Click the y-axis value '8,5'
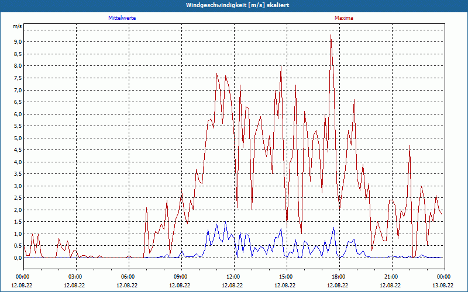 click(18, 54)
